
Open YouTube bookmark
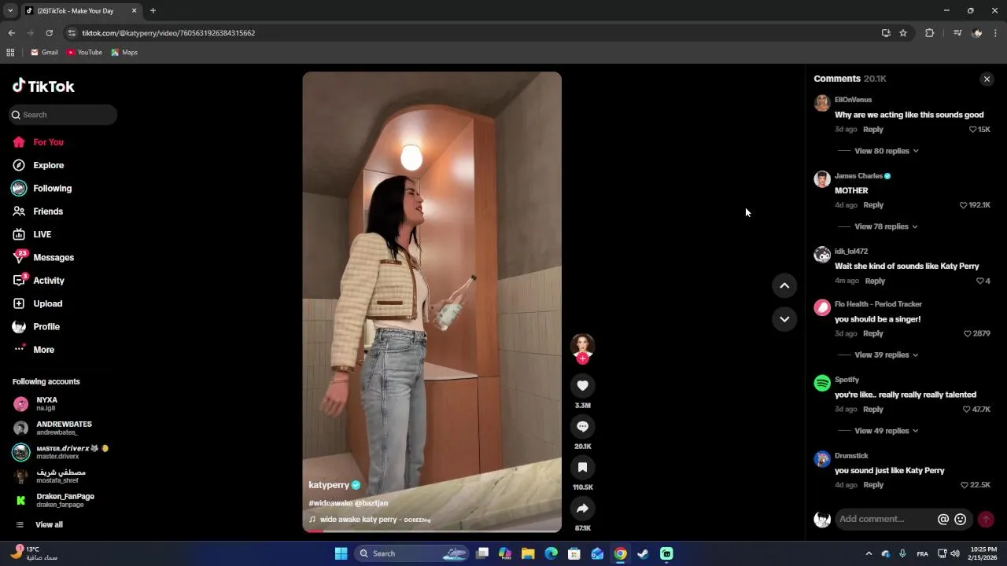pyautogui.click(x=84, y=53)
